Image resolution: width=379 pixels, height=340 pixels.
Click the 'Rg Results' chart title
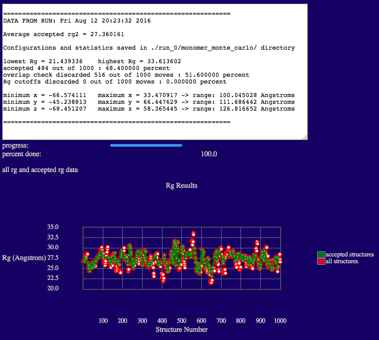[x=181, y=186]
